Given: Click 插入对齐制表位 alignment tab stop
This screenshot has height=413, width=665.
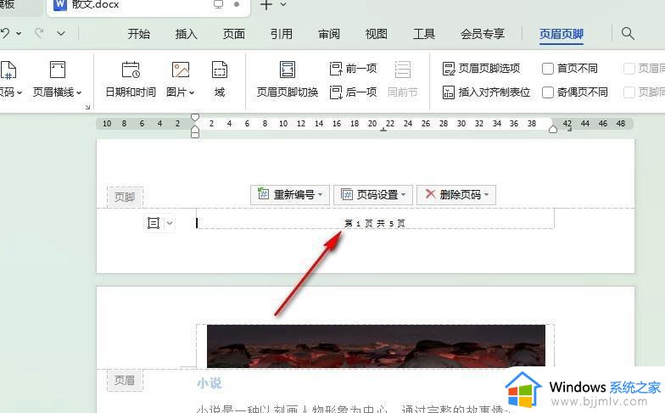Looking at the screenshot, I should [x=486, y=92].
